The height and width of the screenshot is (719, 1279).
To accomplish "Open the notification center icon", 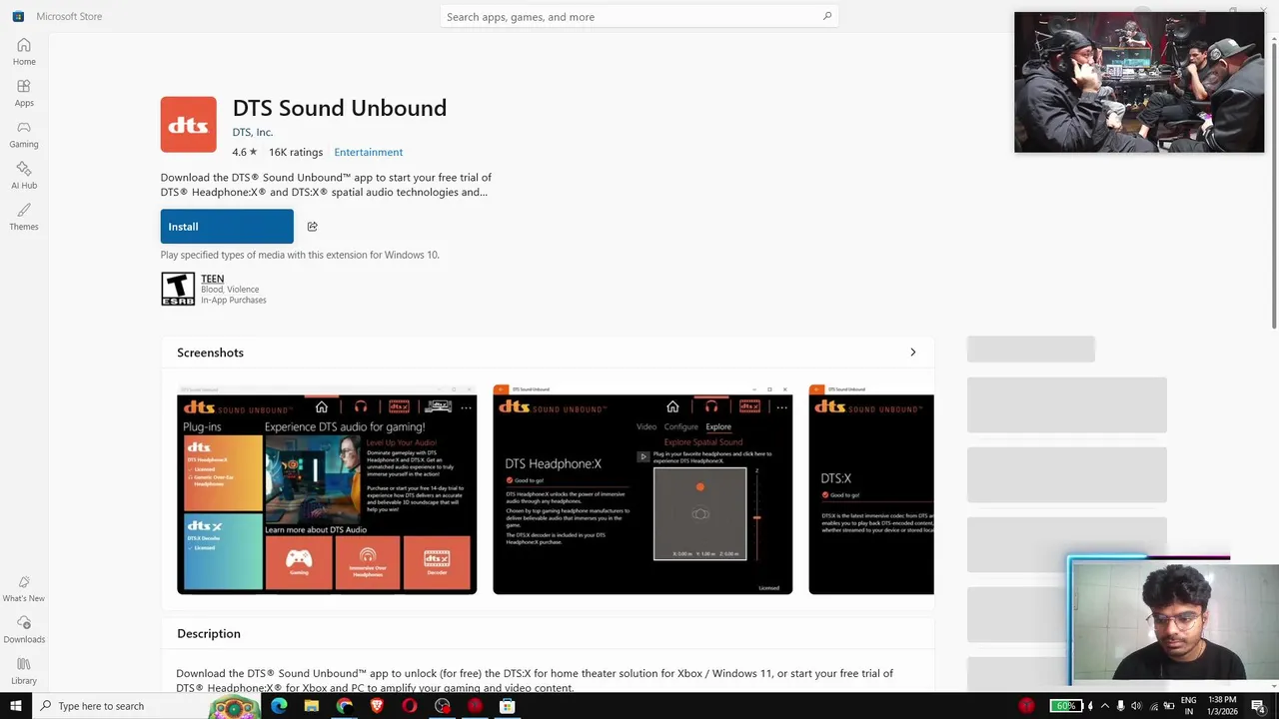I will (x=1259, y=706).
